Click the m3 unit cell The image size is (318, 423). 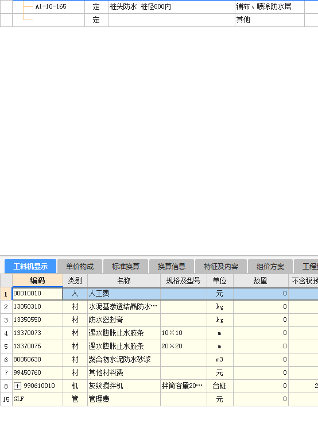pos(220,360)
